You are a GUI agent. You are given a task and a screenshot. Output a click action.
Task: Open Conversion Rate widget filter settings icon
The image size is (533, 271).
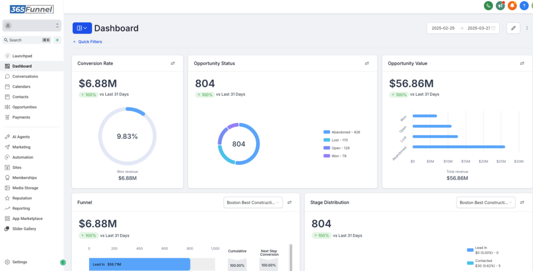point(173,63)
